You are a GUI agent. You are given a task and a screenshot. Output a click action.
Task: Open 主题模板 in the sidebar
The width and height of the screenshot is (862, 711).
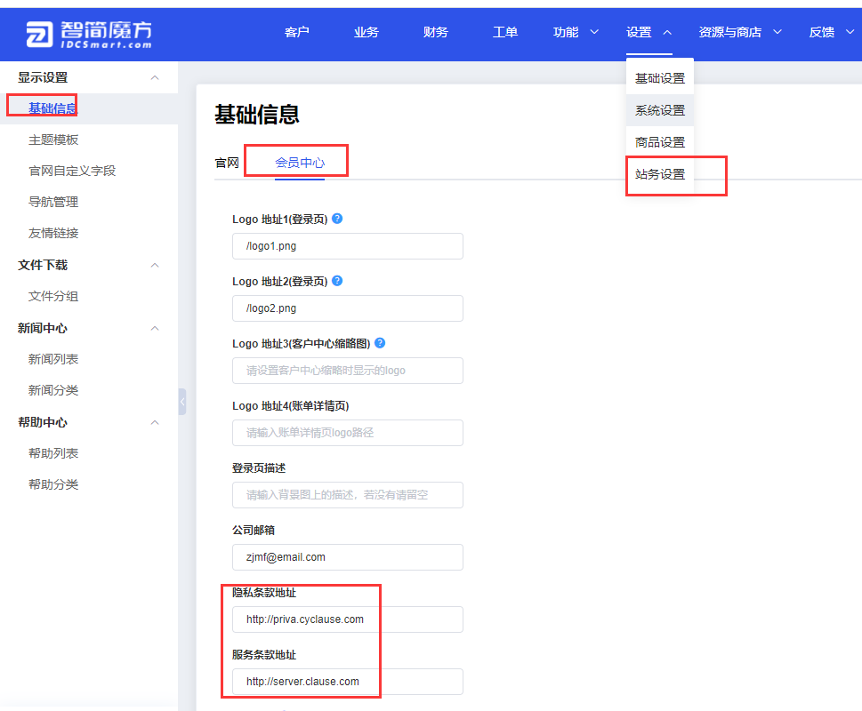(53, 140)
